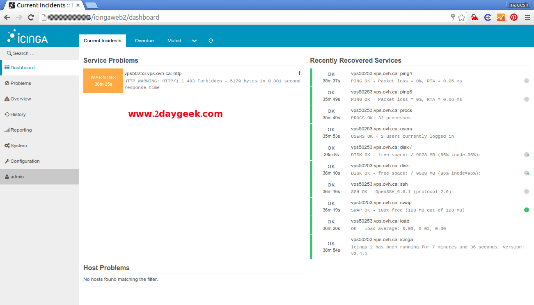This screenshot has width=534, height=305.
Task: Click the orange WARNING 36m 25s badge
Action: coord(103,81)
